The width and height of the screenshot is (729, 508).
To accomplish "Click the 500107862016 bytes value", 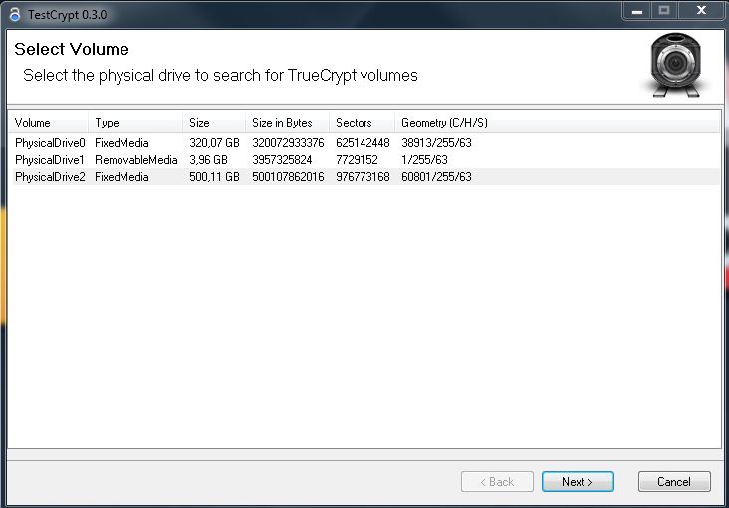I will (x=288, y=176).
